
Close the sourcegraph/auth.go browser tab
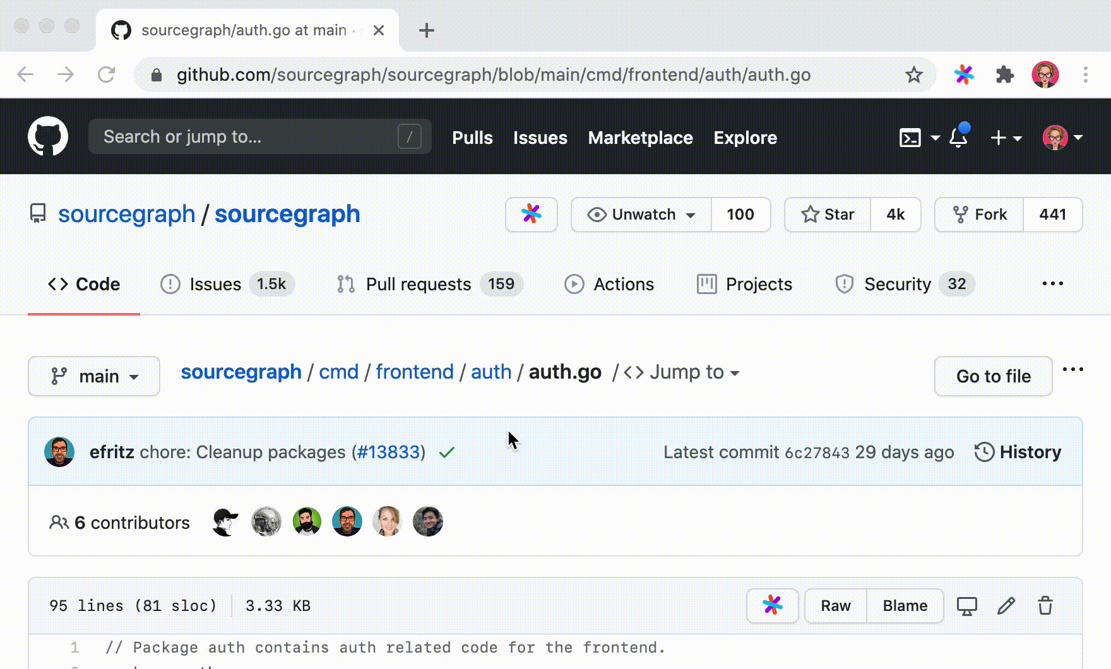(379, 30)
